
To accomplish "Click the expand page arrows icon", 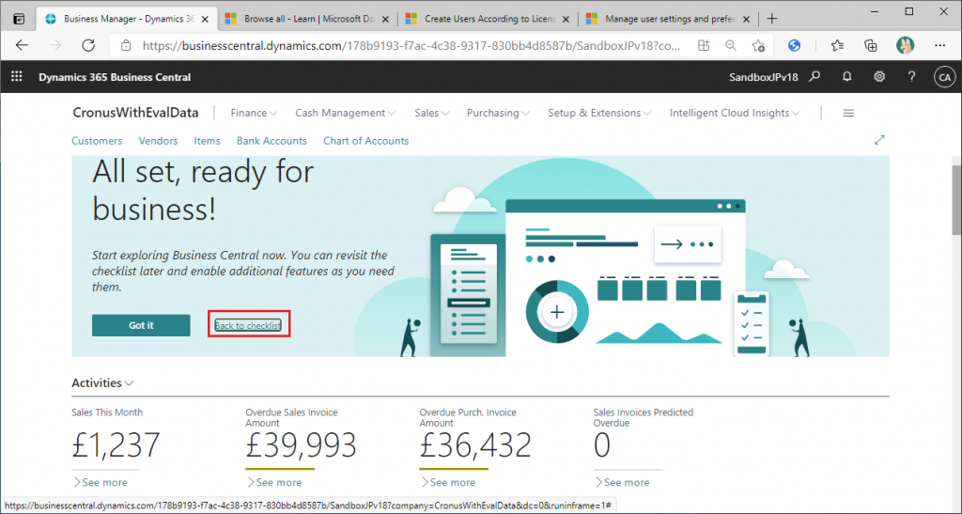I will (879, 140).
